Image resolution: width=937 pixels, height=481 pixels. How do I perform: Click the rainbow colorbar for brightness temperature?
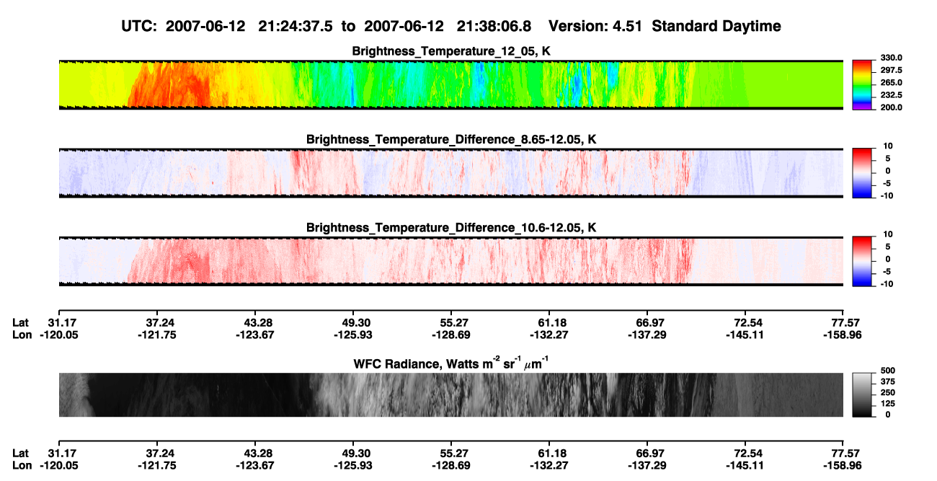[x=862, y=84]
